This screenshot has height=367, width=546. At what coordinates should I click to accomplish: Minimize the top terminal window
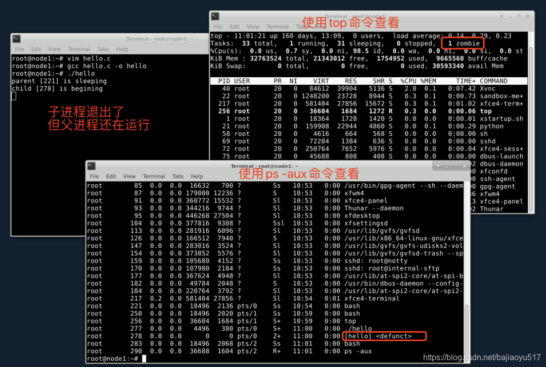(510, 16)
